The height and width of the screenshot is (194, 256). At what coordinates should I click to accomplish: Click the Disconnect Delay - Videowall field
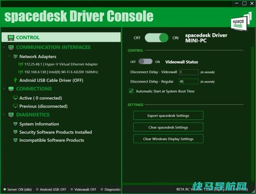coord(189,72)
